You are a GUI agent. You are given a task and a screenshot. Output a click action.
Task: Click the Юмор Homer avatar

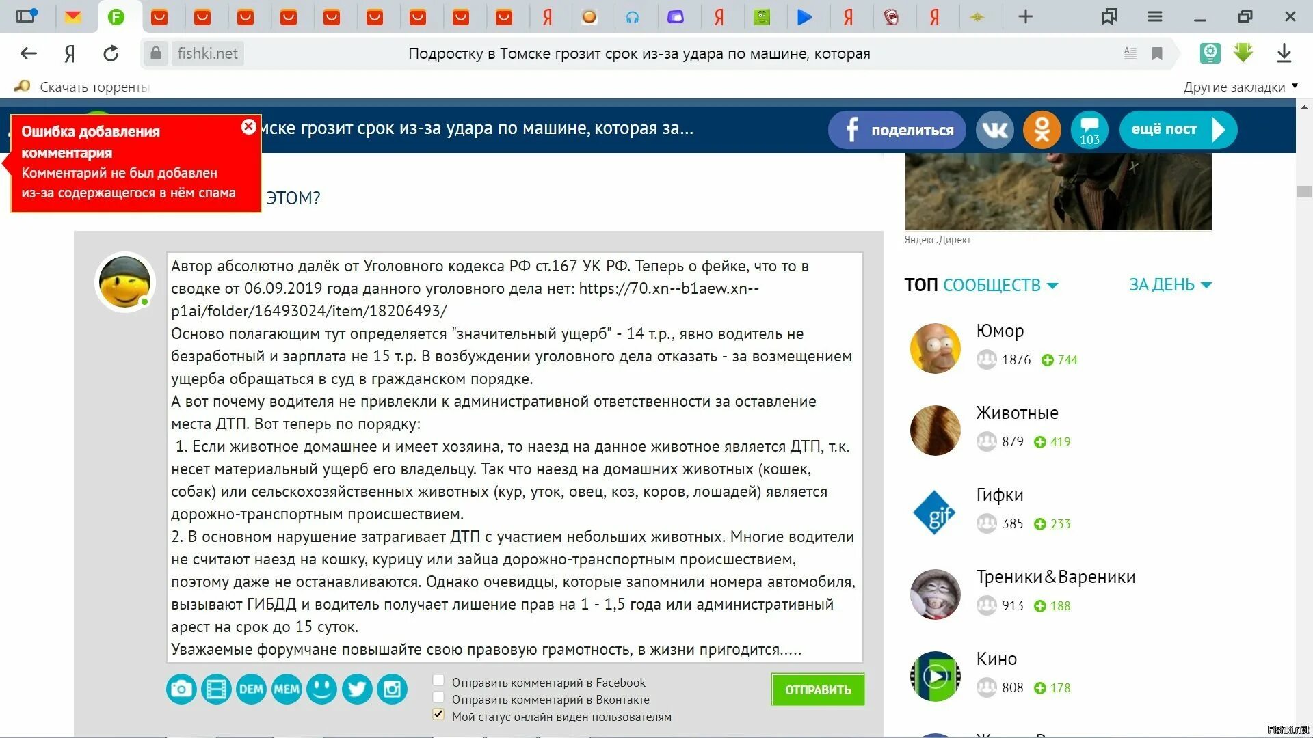(x=935, y=348)
